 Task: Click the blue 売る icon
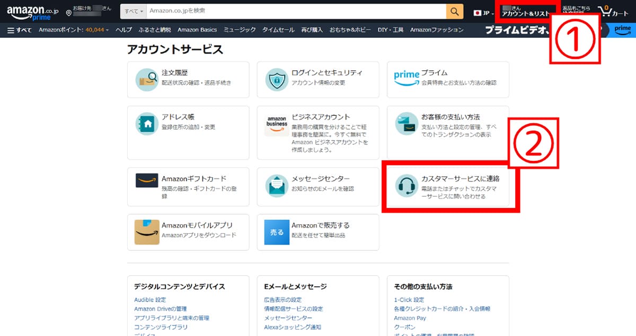tap(277, 232)
